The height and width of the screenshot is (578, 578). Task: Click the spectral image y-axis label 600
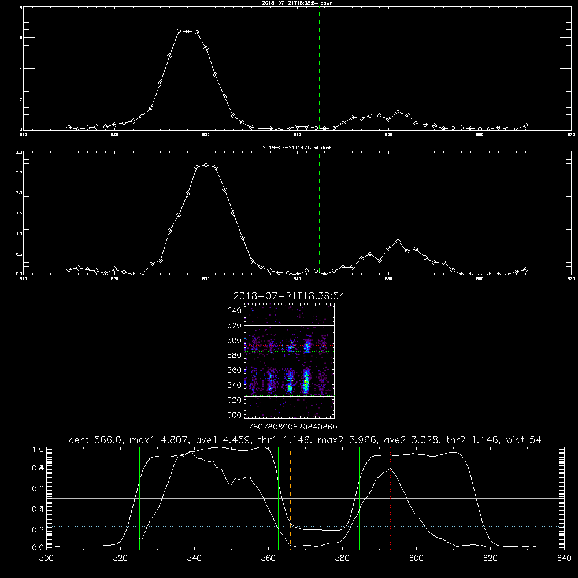[235, 340]
